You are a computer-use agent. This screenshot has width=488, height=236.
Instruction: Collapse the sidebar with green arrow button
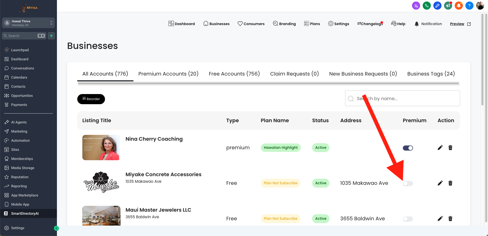point(56,228)
